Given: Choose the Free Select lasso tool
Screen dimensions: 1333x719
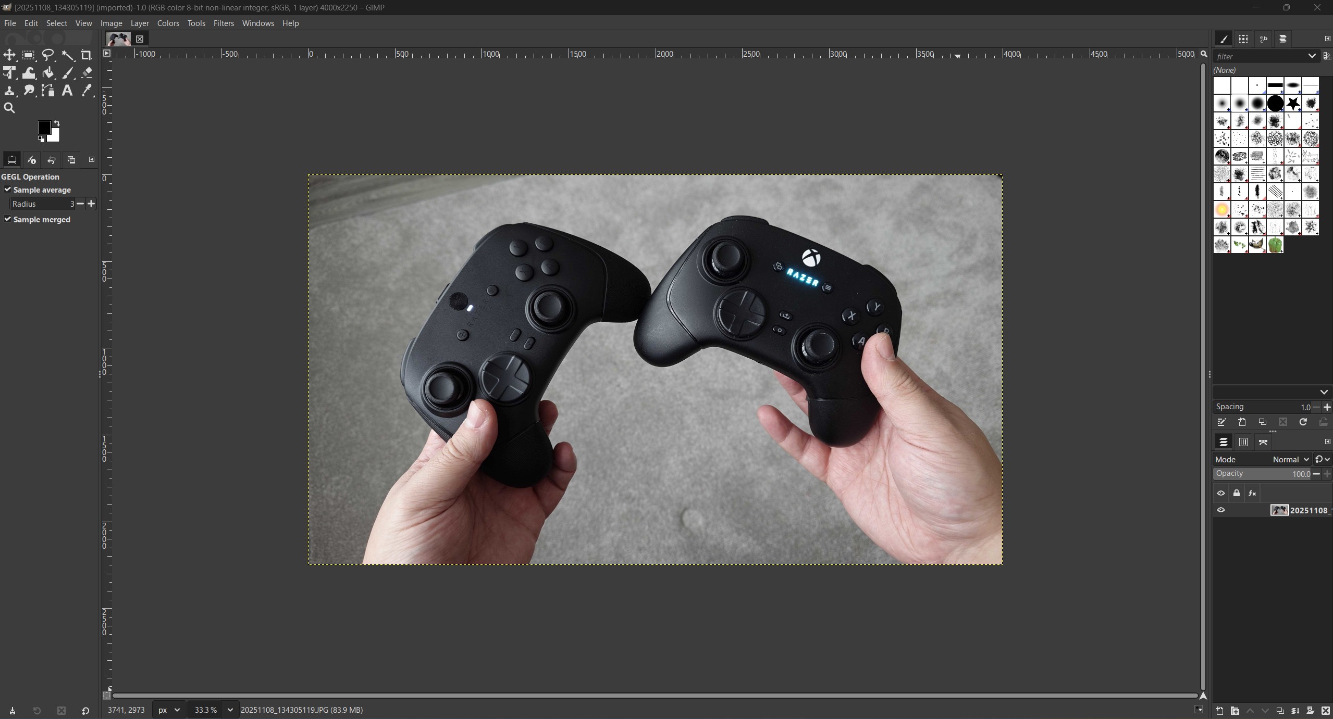Looking at the screenshot, I should click(48, 55).
